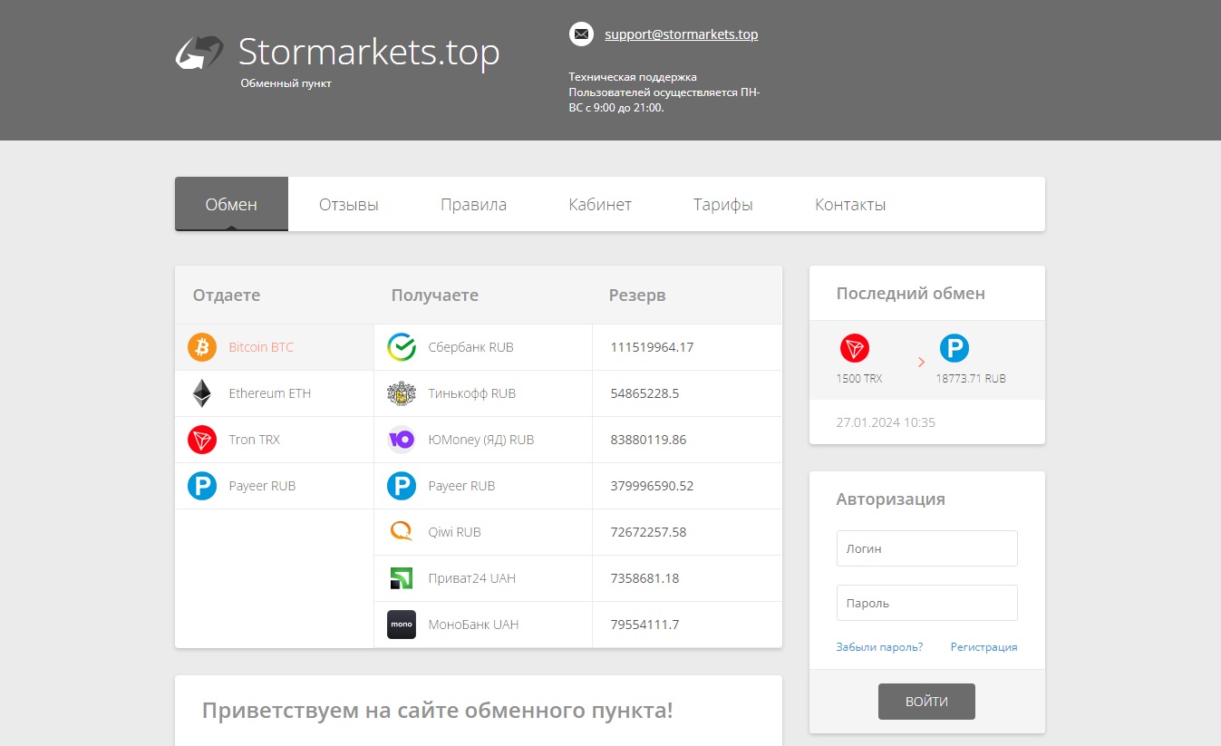The image size is (1221, 746).
Task: Open the Регистрация link
Action: [984, 647]
